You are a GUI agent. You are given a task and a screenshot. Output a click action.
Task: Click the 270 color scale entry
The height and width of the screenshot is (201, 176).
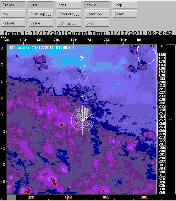(x=162, y=134)
